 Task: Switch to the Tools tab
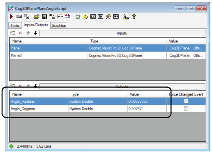click(15, 25)
